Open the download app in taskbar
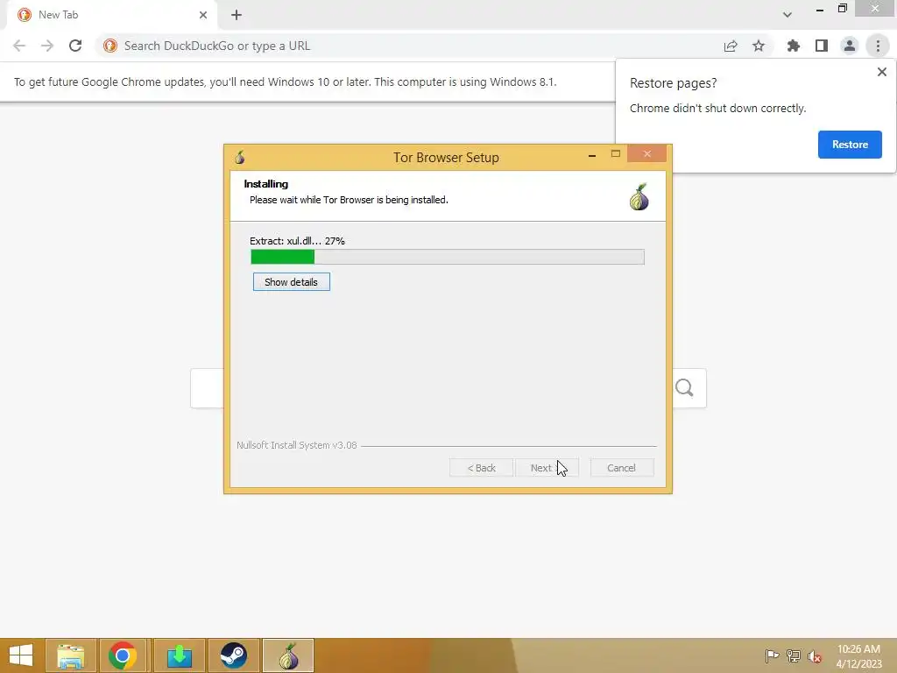The width and height of the screenshot is (897, 673). click(x=179, y=655)
